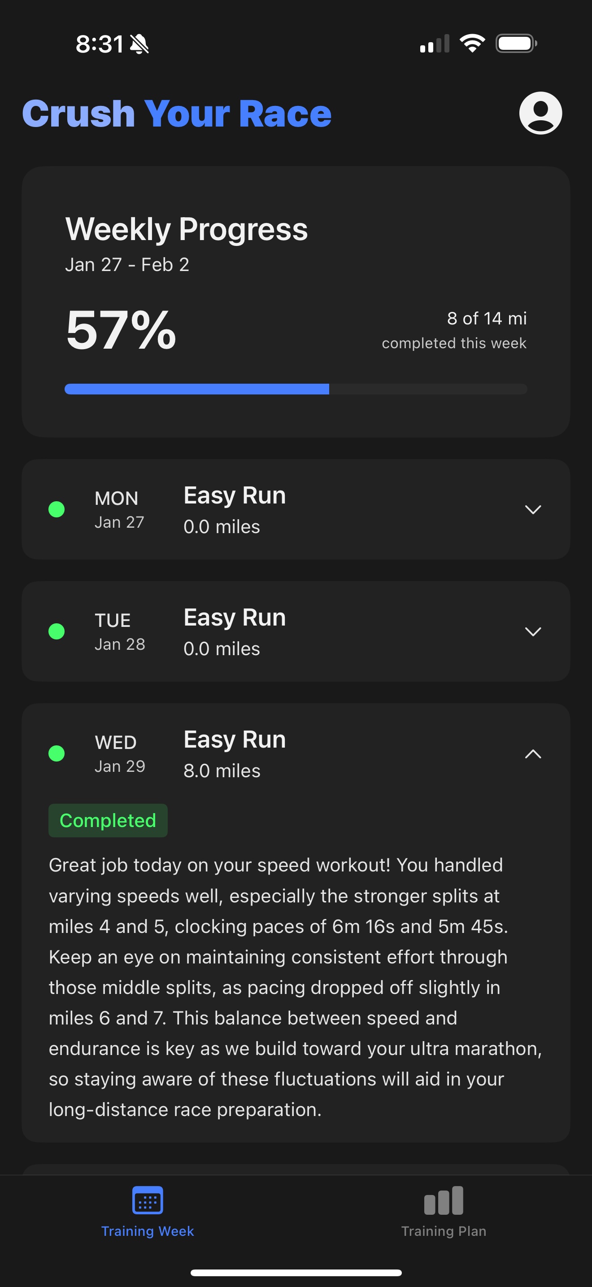Tap the cellular signal bars icon
Image resolution: width=592 pixels, height=1287 pixels.
coord(435,44)
